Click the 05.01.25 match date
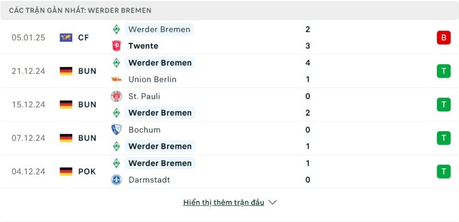This screenshot has height=222, width=459. [x=28, y=38]
